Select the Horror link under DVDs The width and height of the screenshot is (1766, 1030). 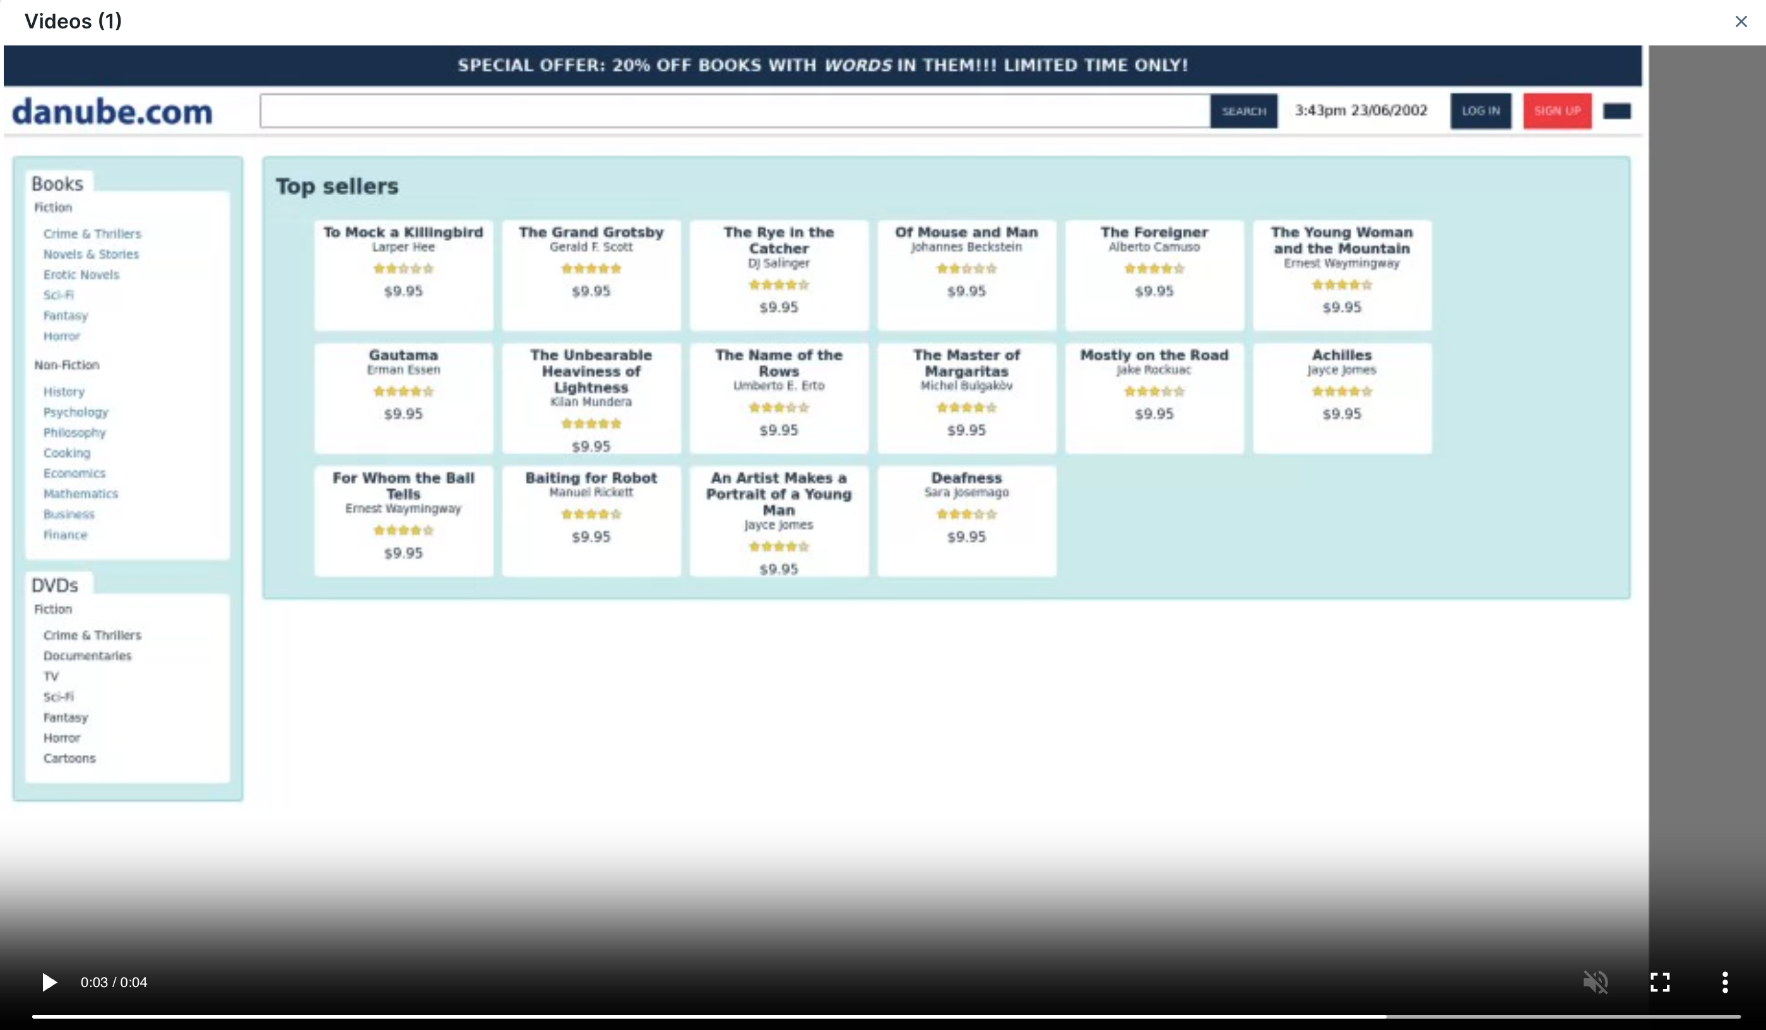62,738
